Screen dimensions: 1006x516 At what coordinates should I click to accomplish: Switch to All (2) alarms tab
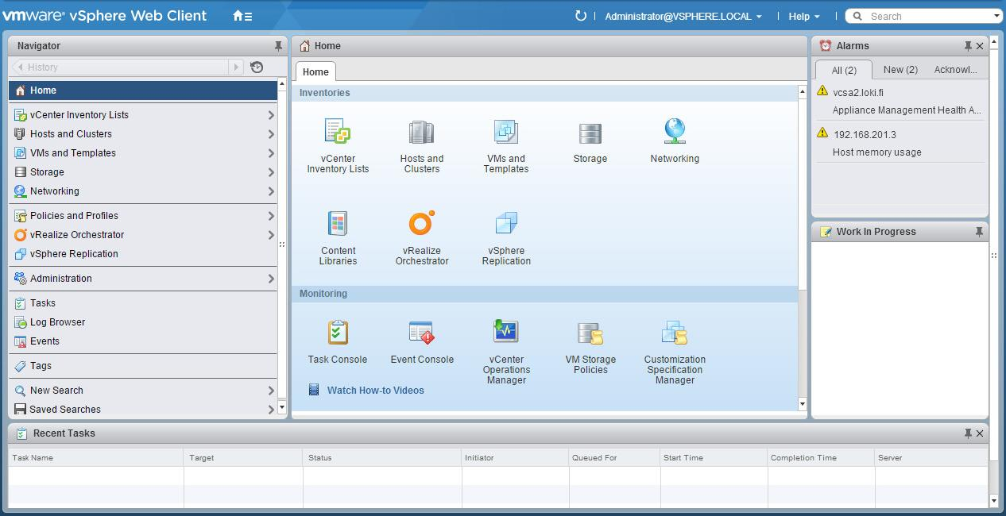point(844,70)
